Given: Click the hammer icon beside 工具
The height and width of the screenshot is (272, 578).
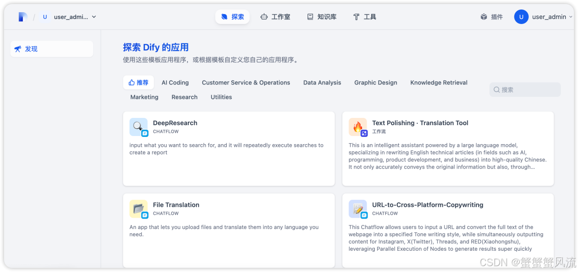Looking at the screenshot, I should coord(356,17).
